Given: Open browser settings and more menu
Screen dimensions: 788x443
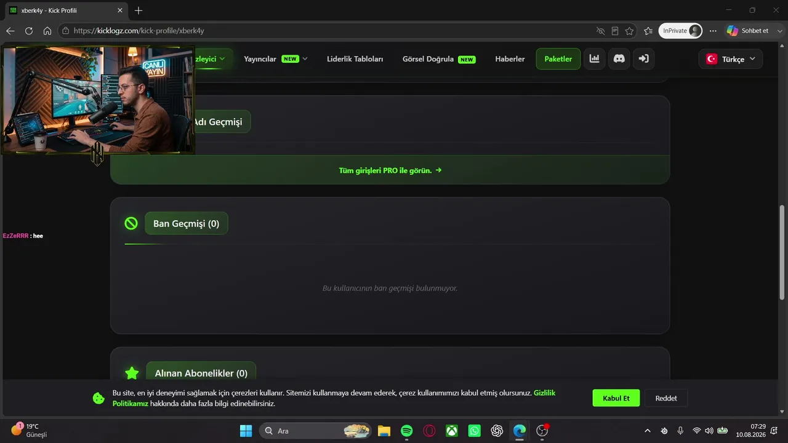Looking at the screenshot, I should point(713,31).
